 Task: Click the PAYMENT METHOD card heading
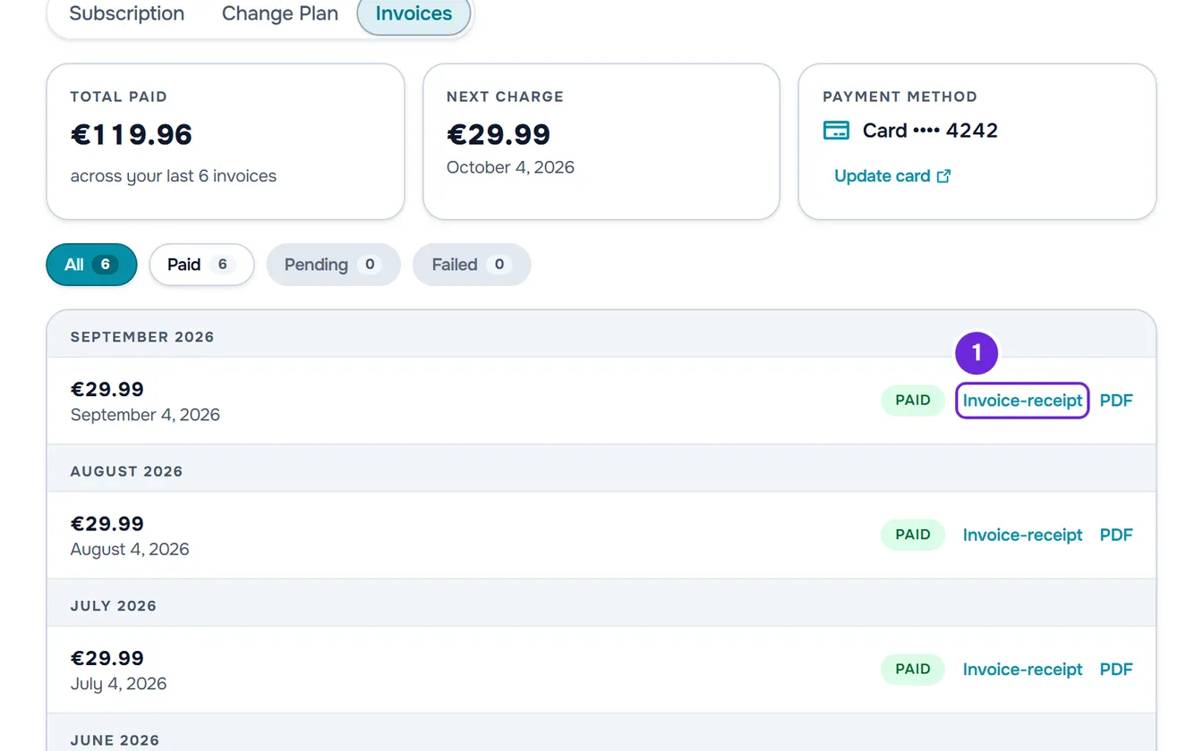click(900, 97)
